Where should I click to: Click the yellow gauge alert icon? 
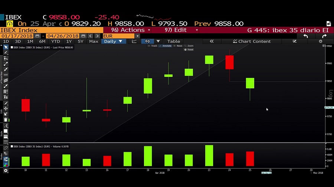click(10, 24)
